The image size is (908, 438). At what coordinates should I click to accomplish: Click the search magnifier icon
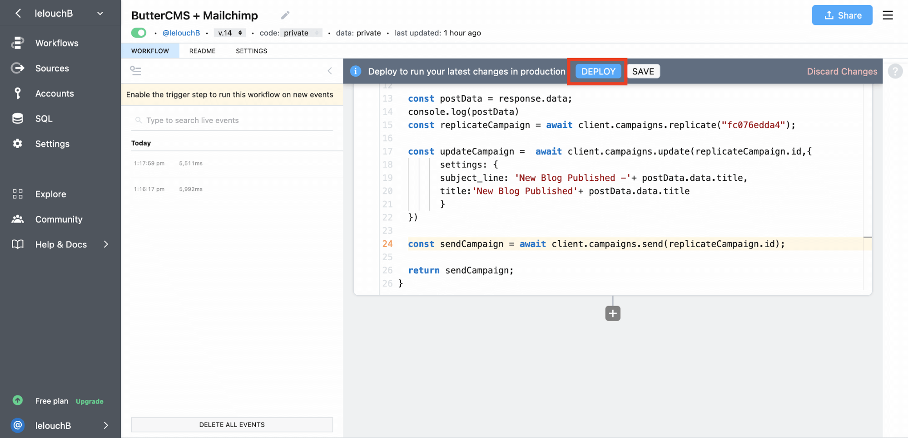(x=139, y=120)
